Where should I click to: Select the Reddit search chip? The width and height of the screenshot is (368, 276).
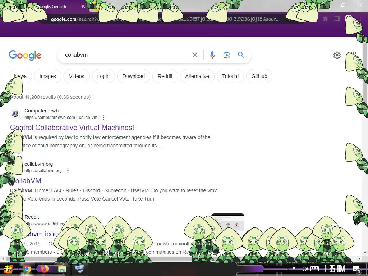click(165, 76)
